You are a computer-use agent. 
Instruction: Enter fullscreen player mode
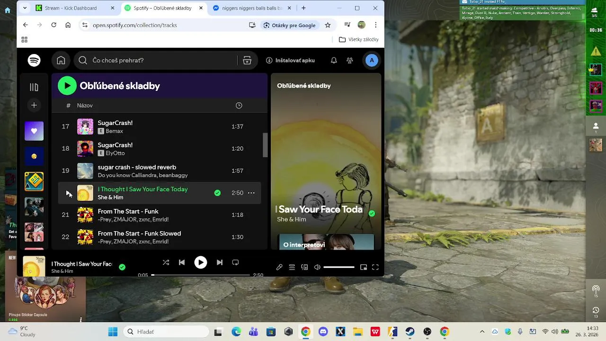(x=375, y=267)
